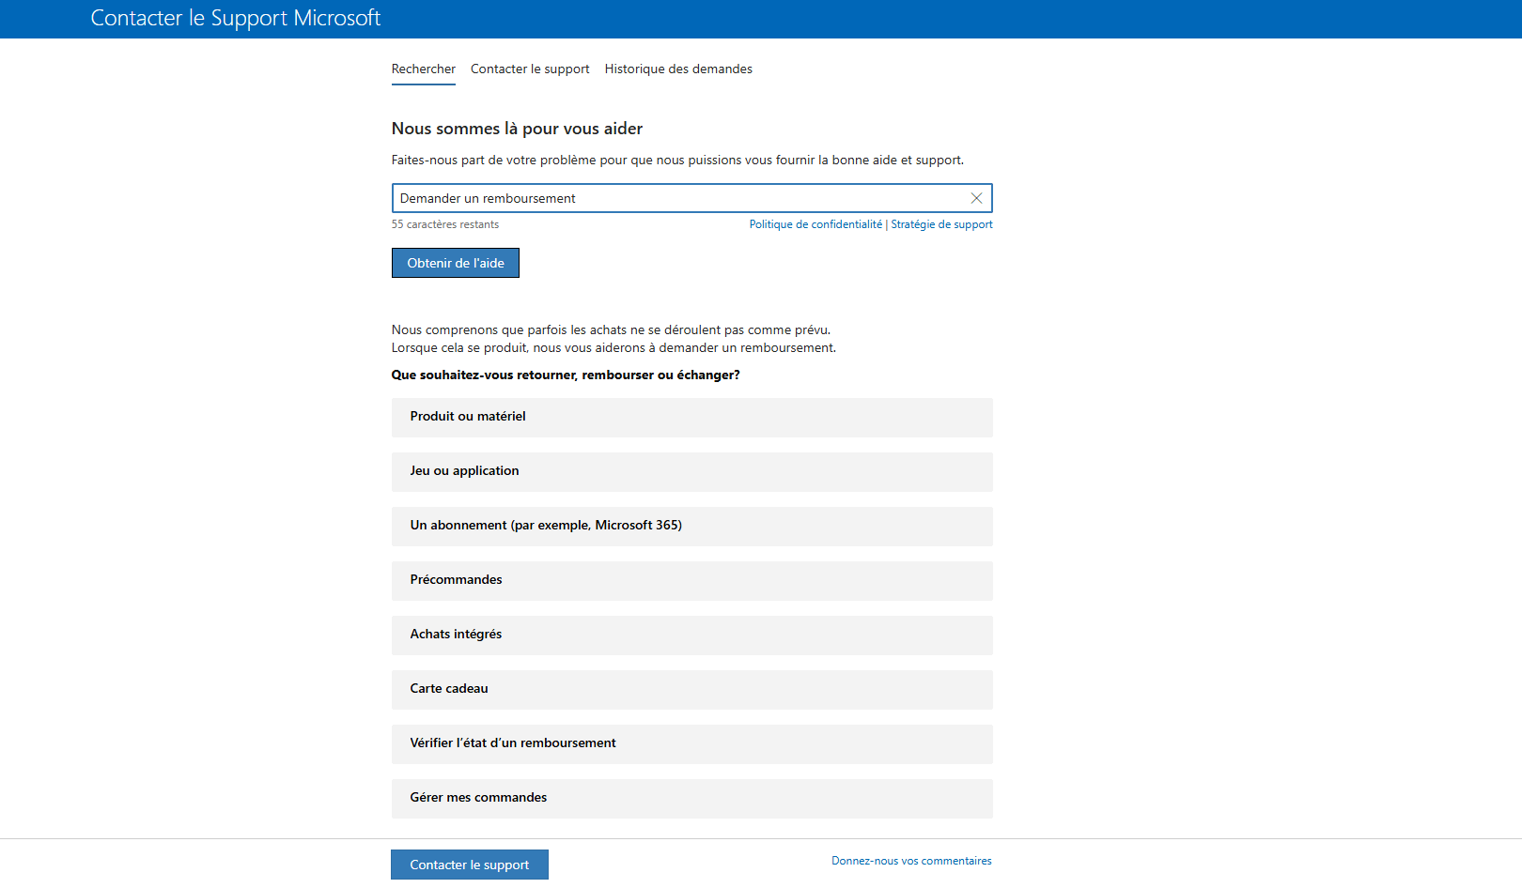The height and width of the screenshot is (888, 1522).
Task: Open the Stratégie de support link
Action: coord(941,224)
